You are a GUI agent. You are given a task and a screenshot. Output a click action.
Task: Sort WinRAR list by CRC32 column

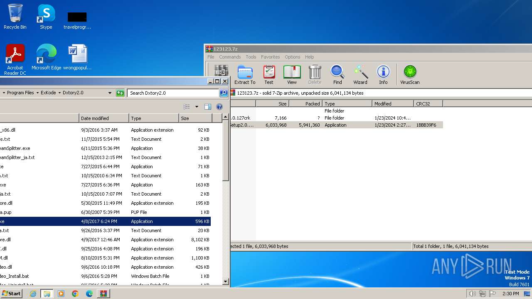click(428, 104)
